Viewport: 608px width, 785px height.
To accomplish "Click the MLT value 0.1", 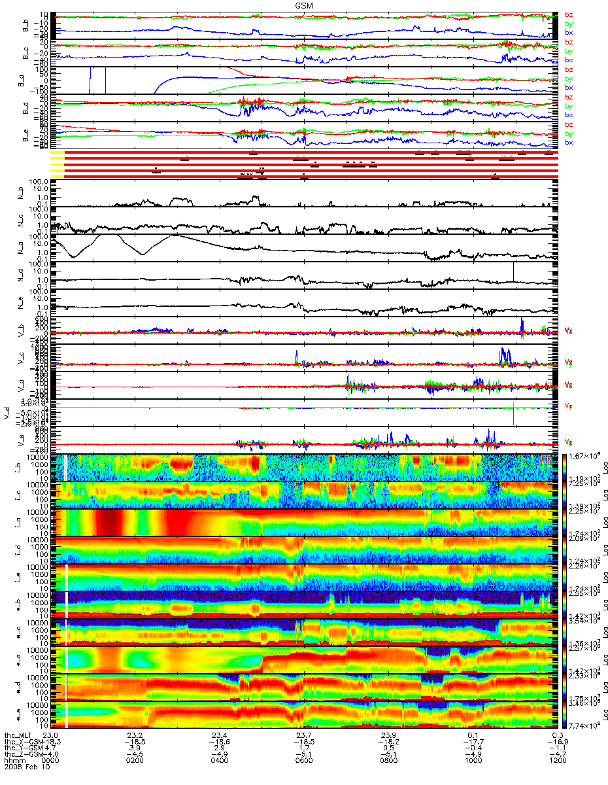I will point(472,735).
